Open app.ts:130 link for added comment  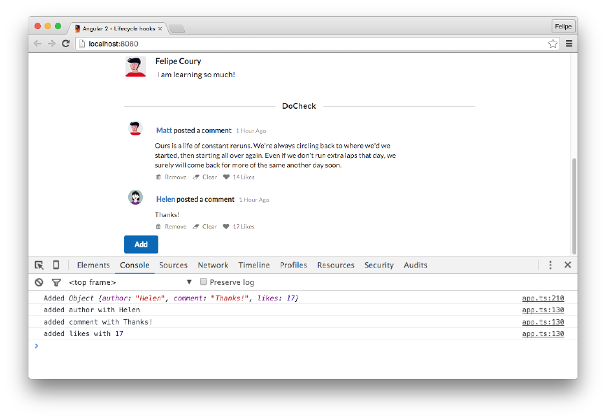pyautogui.click(x=543, y=322)
